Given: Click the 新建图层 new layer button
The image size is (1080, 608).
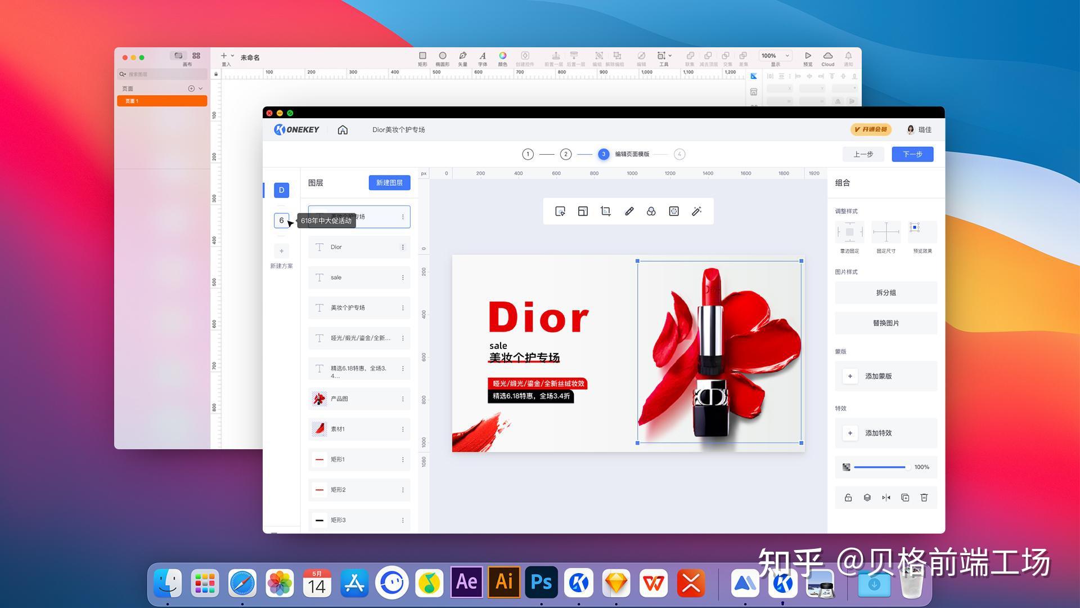Looking at the screenshot, I should (x=389, y=183).
